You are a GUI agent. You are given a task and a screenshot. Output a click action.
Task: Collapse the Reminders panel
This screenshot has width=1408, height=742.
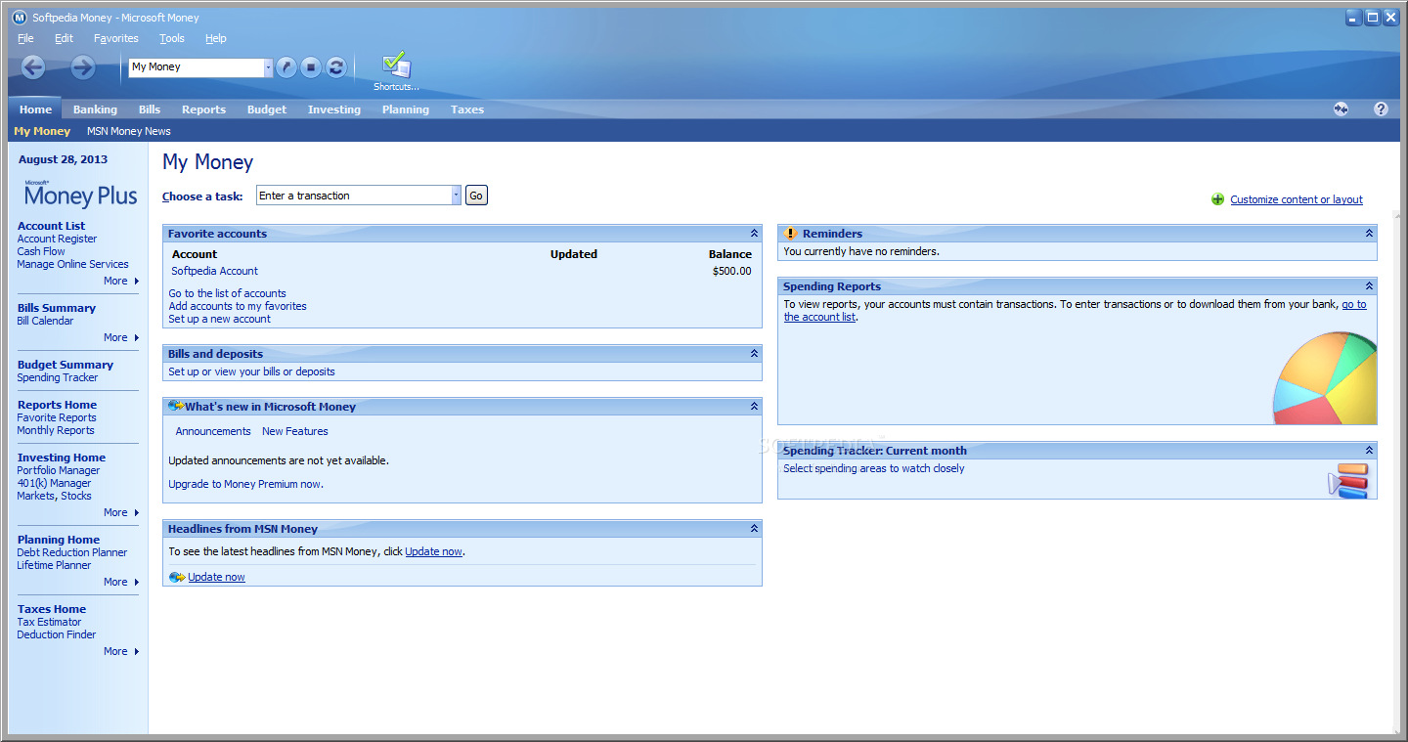click(1369, 234)
